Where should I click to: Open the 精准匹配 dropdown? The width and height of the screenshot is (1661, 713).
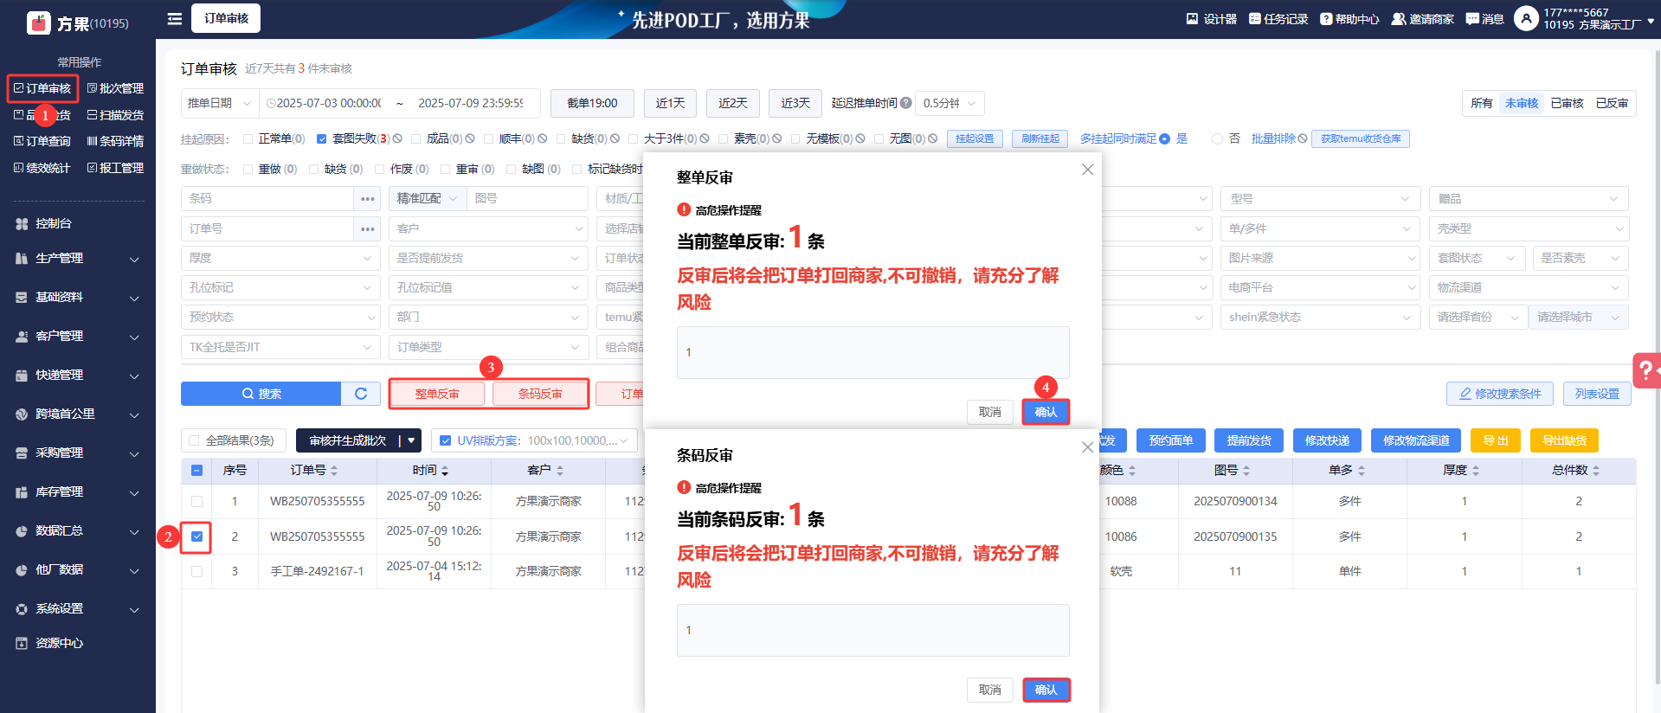click(428, 199)
